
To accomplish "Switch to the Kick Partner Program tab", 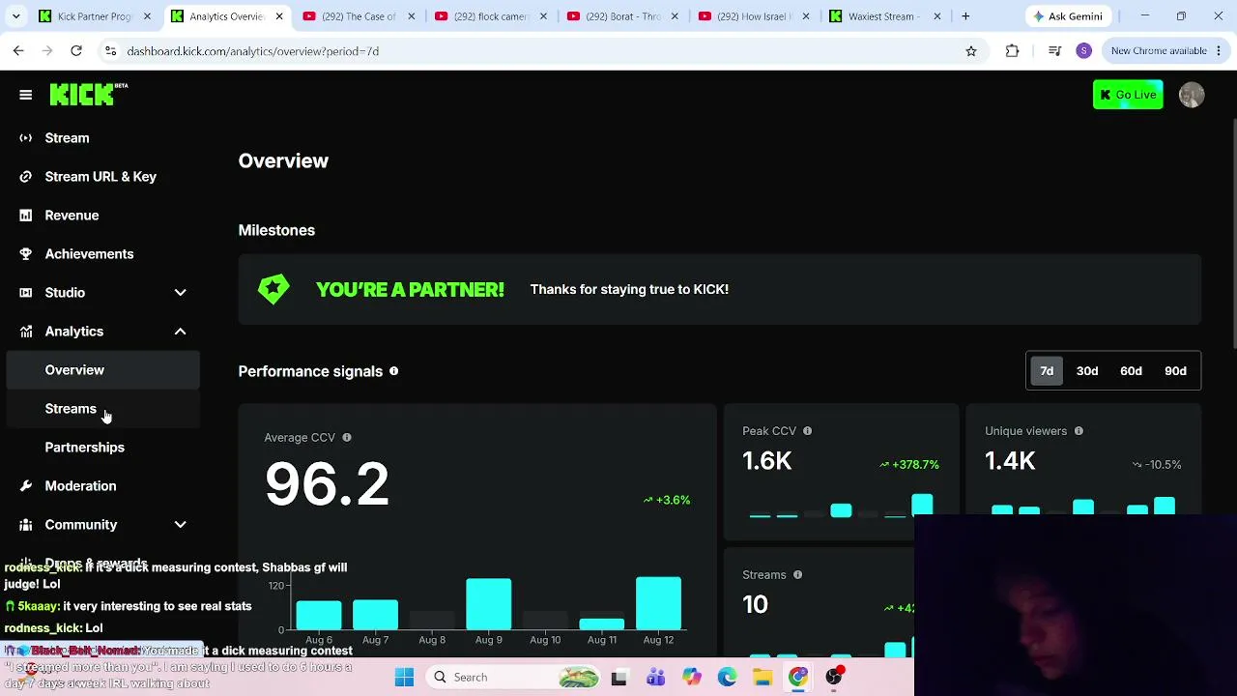I will coord(94,16).
